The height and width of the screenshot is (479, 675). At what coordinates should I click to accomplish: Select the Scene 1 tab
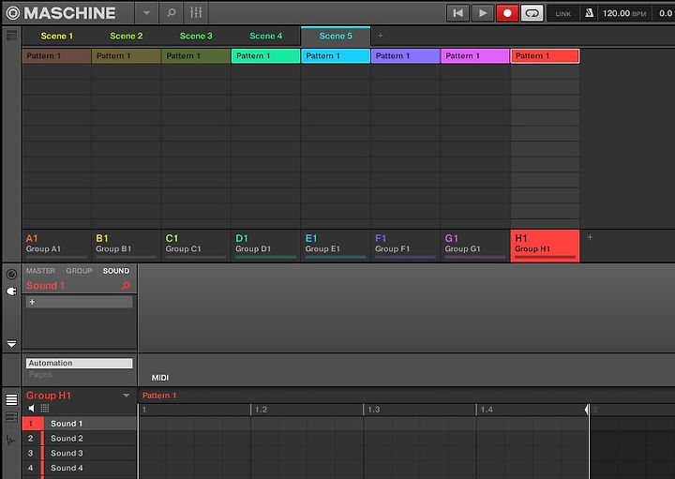click(57, 37)
